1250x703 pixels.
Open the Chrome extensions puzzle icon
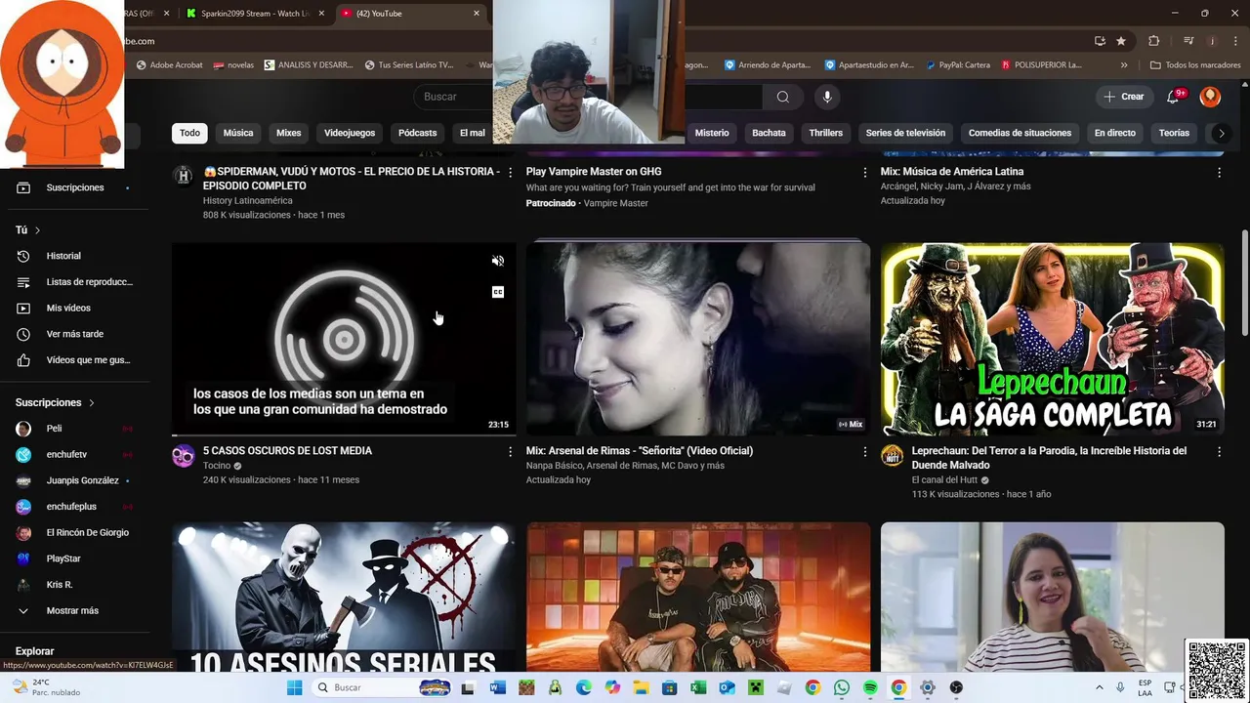[x=1153, y=41]
